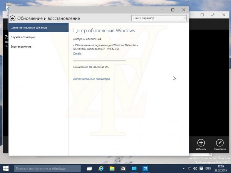Open Служба архивации section

(23, 37)
